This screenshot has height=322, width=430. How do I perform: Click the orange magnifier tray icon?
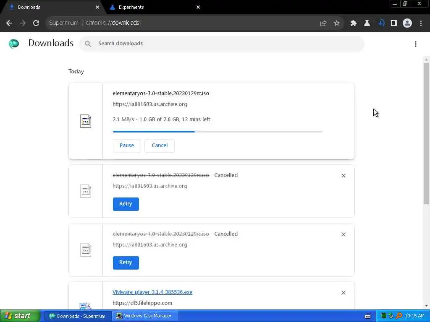click(x=399, y=316)
